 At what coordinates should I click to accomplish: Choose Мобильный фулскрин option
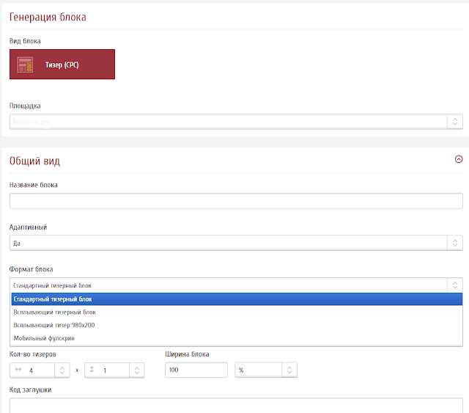point(237,338)
